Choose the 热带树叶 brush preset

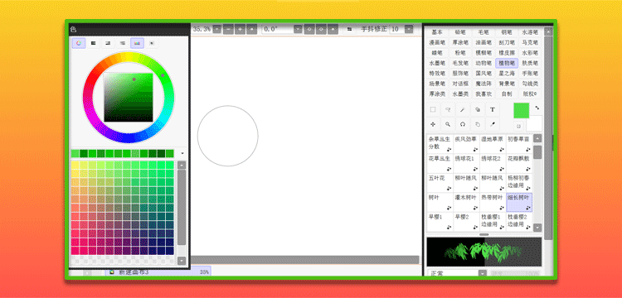pos(493,202)
